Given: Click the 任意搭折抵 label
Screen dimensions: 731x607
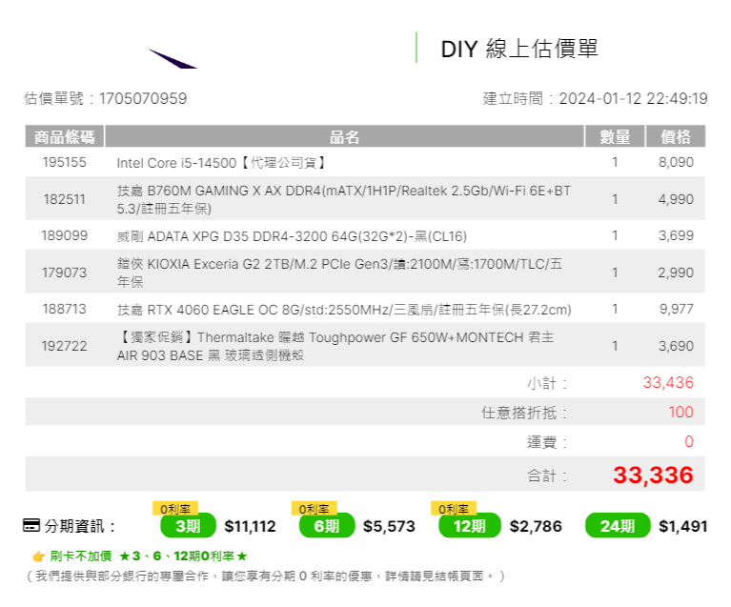Looking at the screenshot, I should (524, 413).
